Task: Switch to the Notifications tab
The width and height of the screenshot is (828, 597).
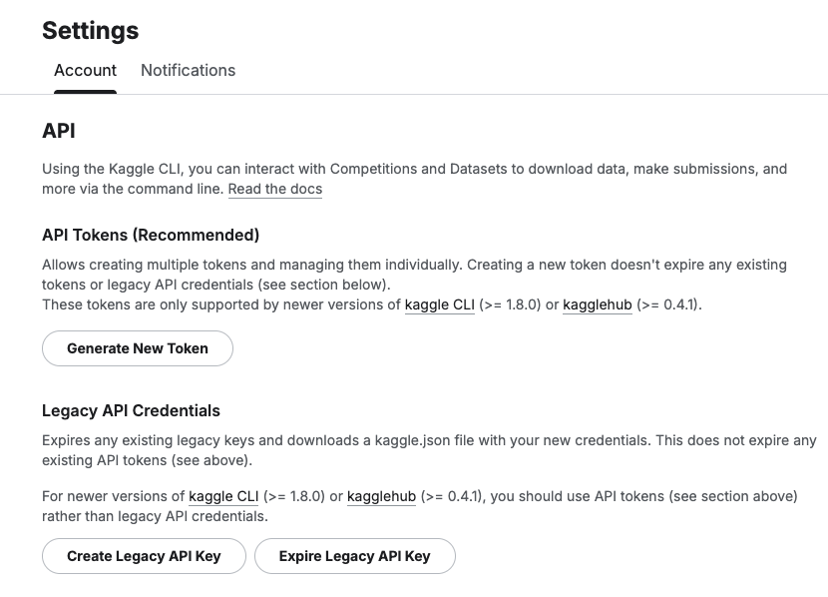Action: click(188, 71)
